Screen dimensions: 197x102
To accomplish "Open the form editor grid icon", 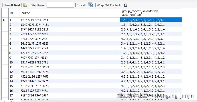I will (x=25, y=5).
